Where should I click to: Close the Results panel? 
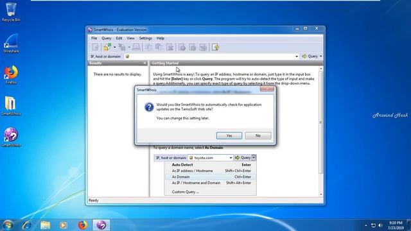click(145, 63)
